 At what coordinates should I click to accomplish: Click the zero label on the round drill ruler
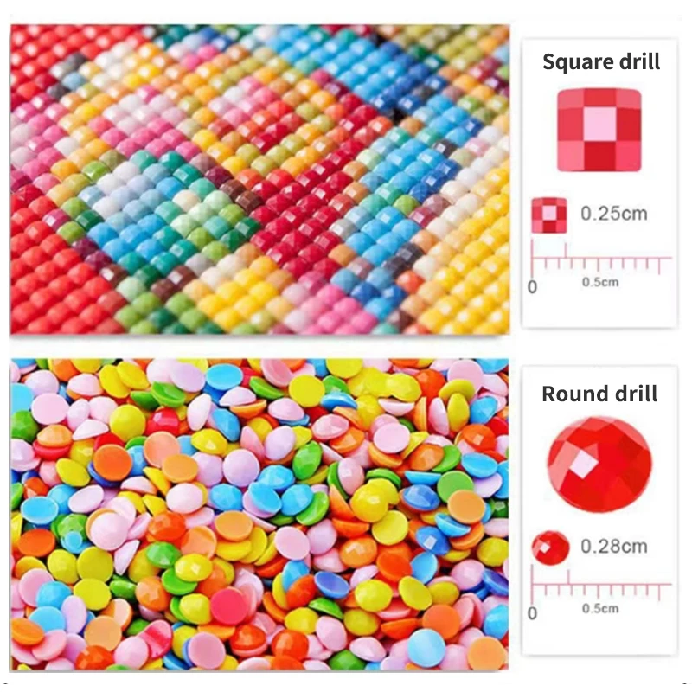(x=533, y=613)
